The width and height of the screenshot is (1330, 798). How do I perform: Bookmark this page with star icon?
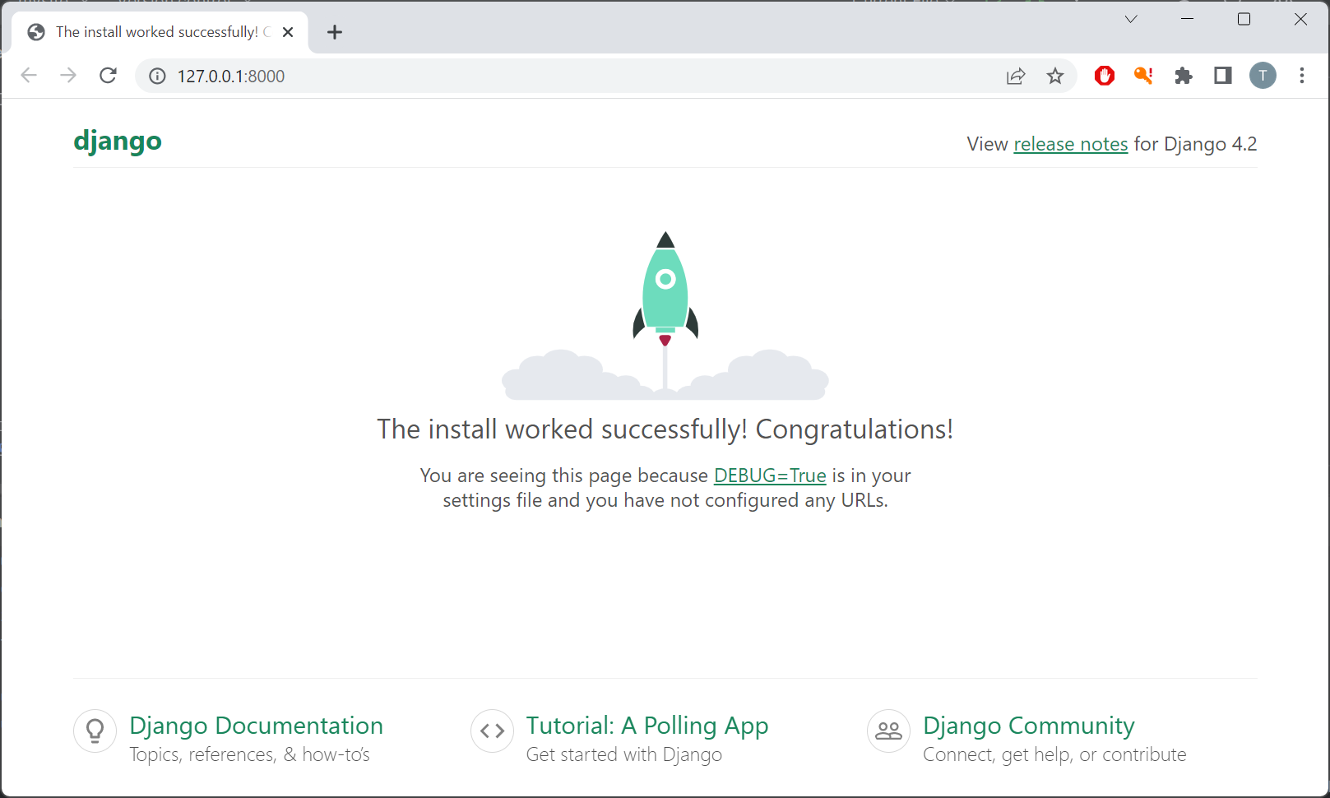[1055, 77]
